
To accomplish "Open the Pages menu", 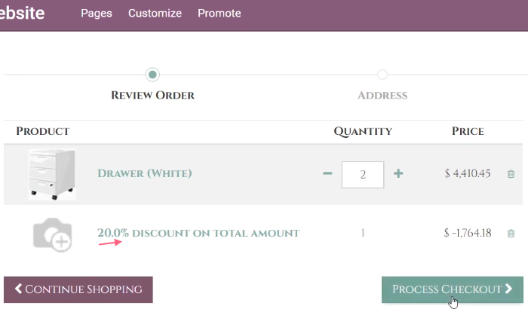I will click(x=96, y=14).
